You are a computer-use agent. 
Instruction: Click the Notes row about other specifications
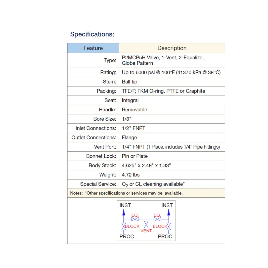click(x=146, y=193)
